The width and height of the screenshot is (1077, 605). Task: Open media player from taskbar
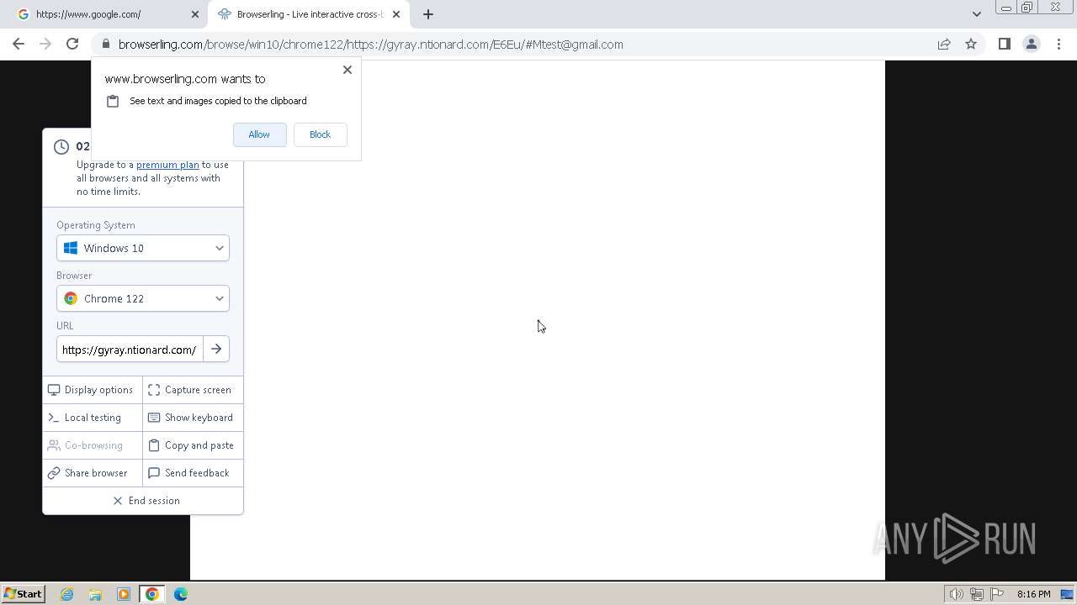(124, 594)
